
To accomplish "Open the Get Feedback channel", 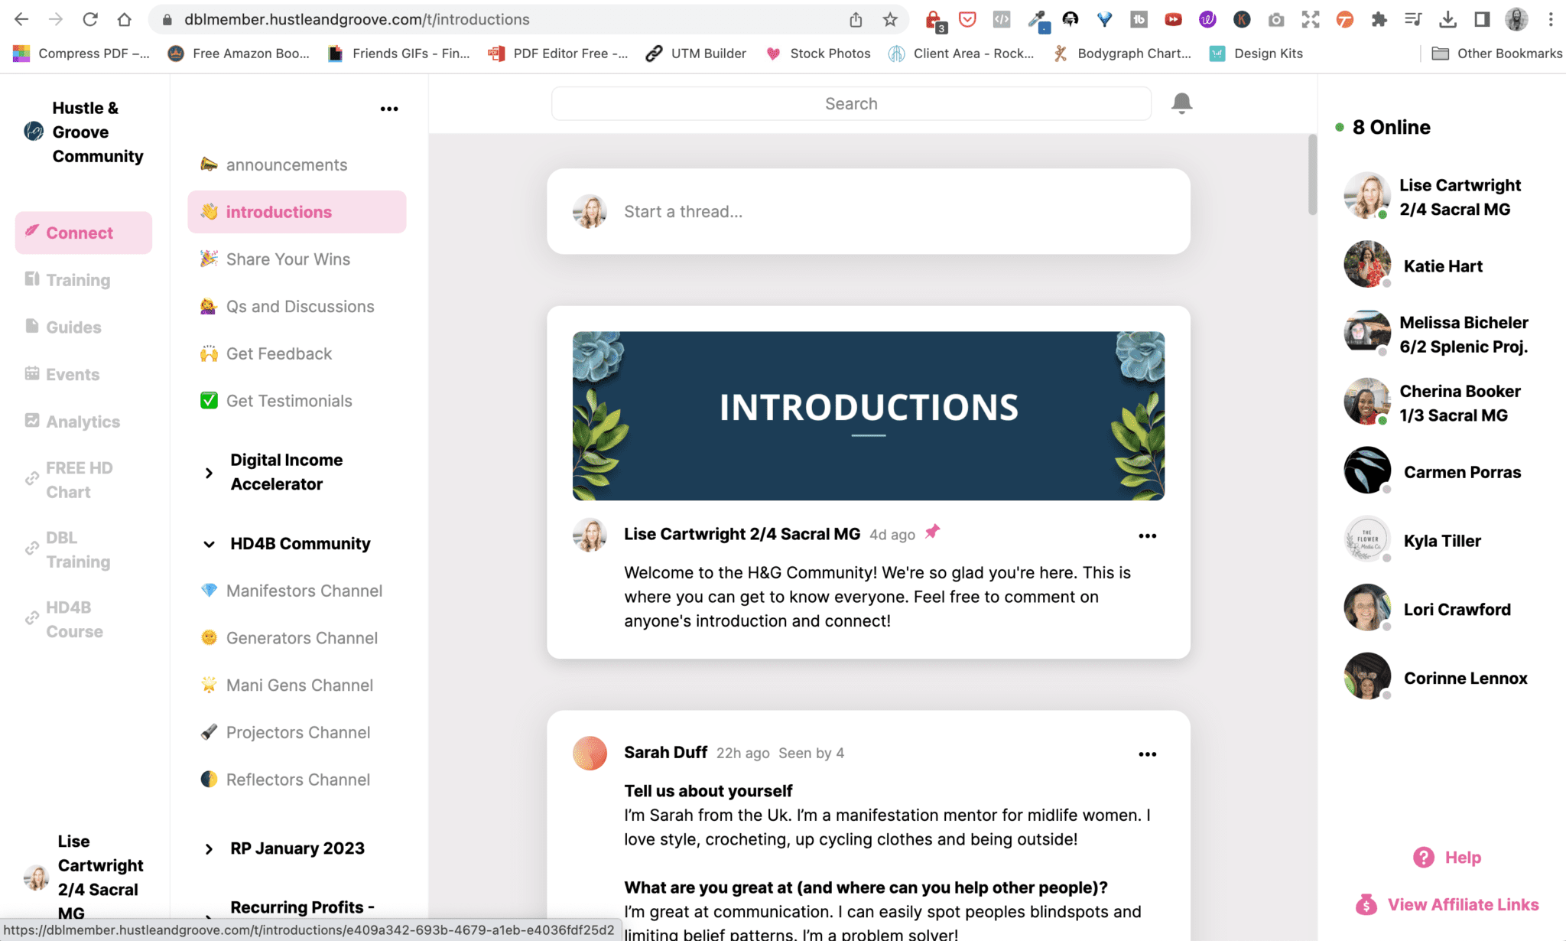I will click(x=297, y=353).
